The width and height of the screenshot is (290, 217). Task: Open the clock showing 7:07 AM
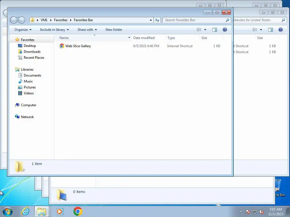[276, 212]
